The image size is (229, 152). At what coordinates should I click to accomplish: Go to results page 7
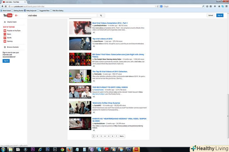pos(116,136)
